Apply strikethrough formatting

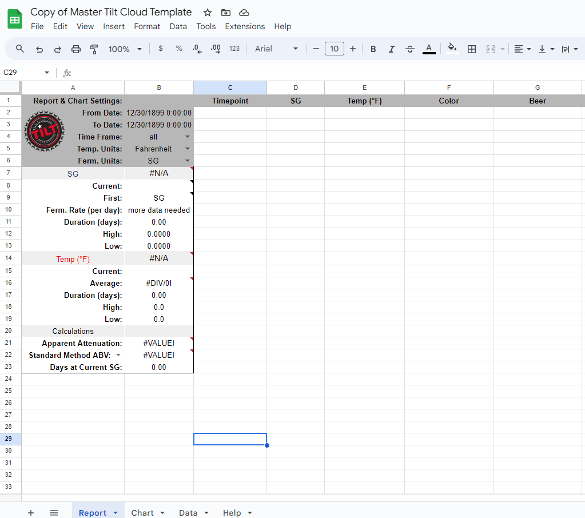coord(410,49)
